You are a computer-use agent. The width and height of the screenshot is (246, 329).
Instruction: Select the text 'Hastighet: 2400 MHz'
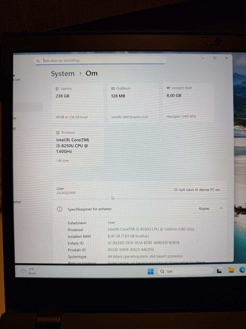[181, 116]
